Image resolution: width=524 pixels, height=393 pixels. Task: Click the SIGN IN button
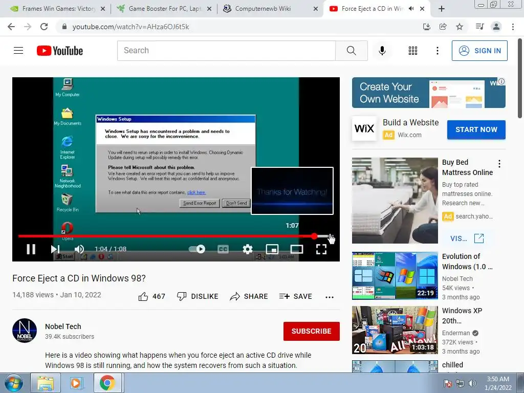(x=479, y=51)
